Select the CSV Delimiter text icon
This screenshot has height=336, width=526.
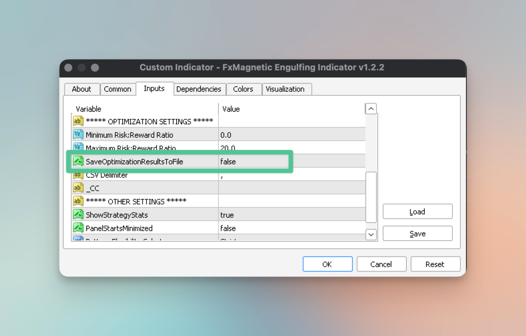coord(77,174)
